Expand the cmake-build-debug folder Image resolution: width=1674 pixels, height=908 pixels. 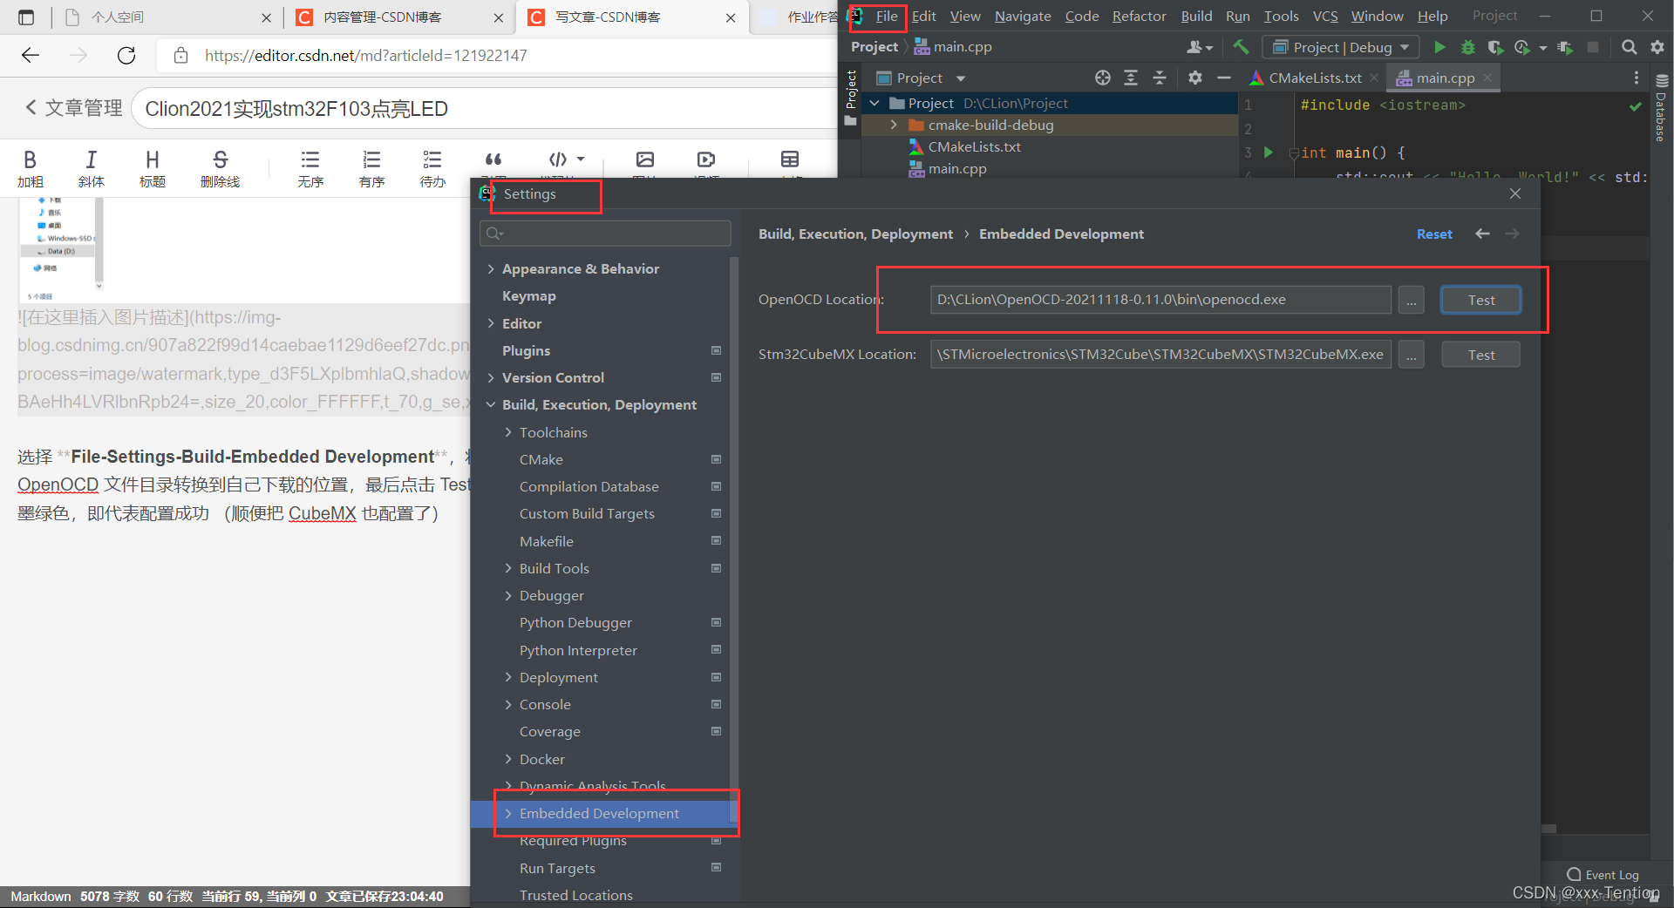coord(894,125)
